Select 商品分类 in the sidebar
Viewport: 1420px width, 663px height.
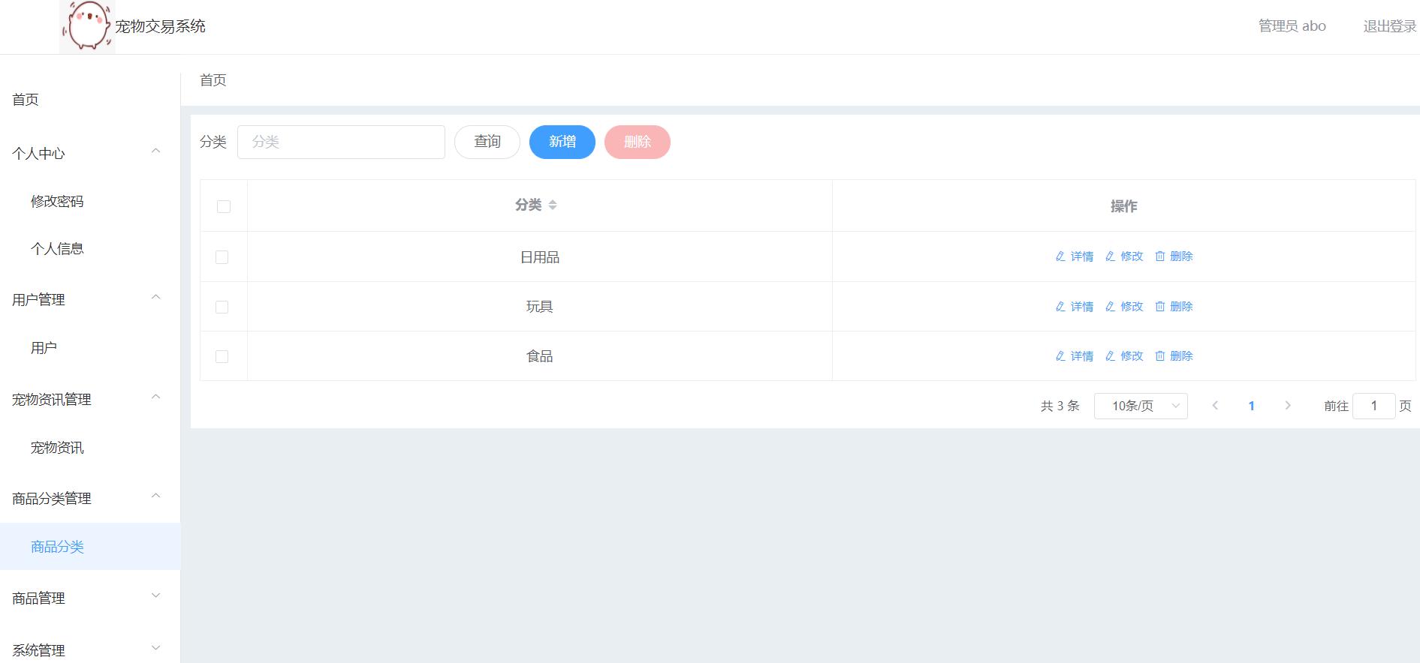90,547
